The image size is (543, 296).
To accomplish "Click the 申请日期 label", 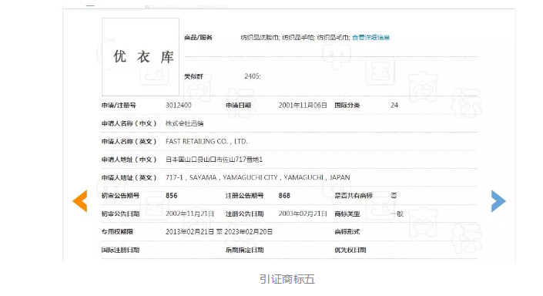I will click(x=238, y=106).
